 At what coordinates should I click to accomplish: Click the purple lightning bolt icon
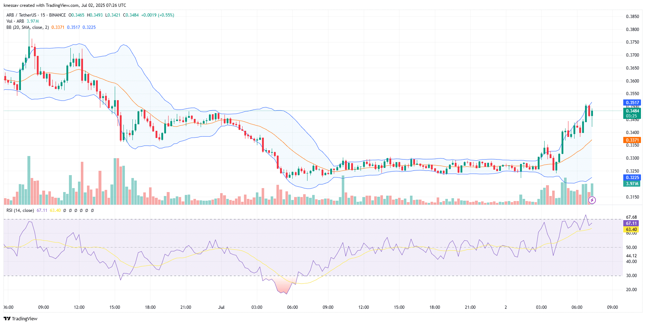[x=592, y=200]
